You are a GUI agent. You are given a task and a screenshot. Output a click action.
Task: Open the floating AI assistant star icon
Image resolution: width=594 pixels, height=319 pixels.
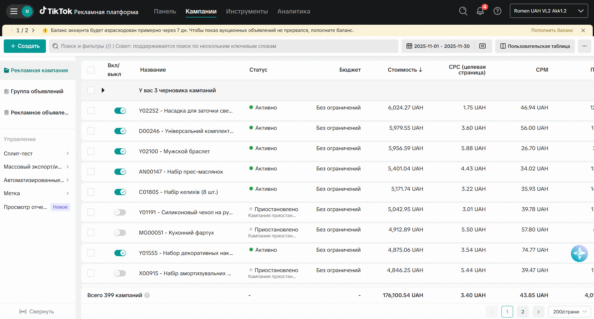click(579, 253)
